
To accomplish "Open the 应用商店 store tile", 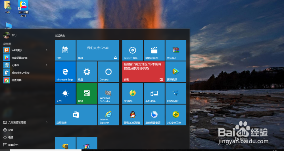I will point(76,115).
